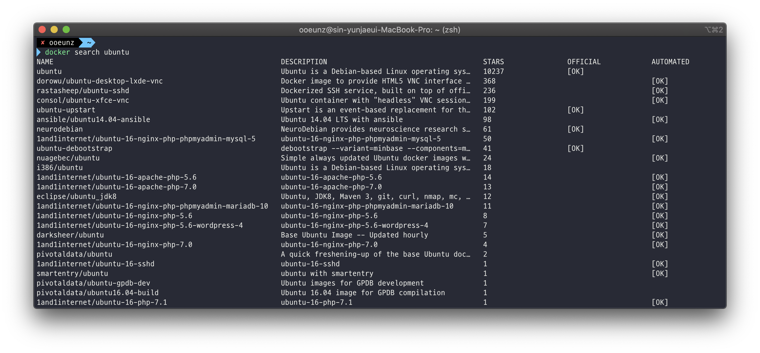The image size is (760, 353).
Task: Click the neurodebian [OK] official mark
Action: [x=575, y=129]
